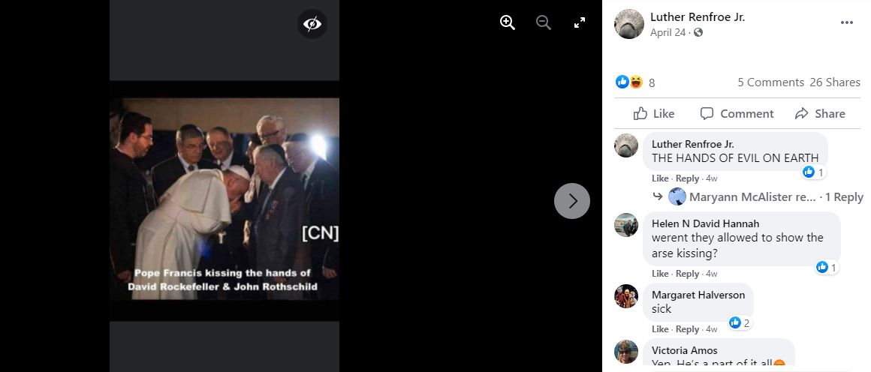
Task: Click the public audience globe icon
Action: pyautogui.click(x=699, y=32)
